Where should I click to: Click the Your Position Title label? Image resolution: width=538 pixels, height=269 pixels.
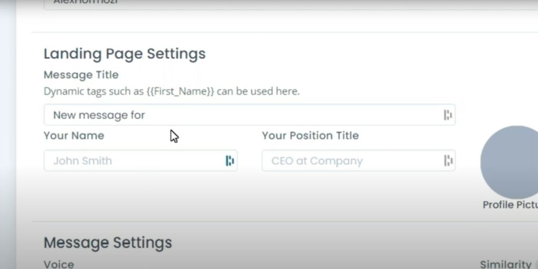pyautogui.click(x=310, y=135)
